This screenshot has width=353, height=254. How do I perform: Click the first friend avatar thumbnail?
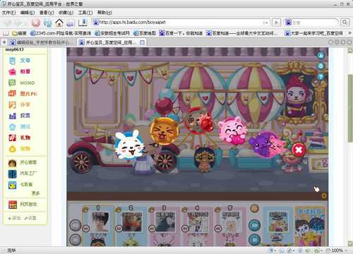[100, 222]
